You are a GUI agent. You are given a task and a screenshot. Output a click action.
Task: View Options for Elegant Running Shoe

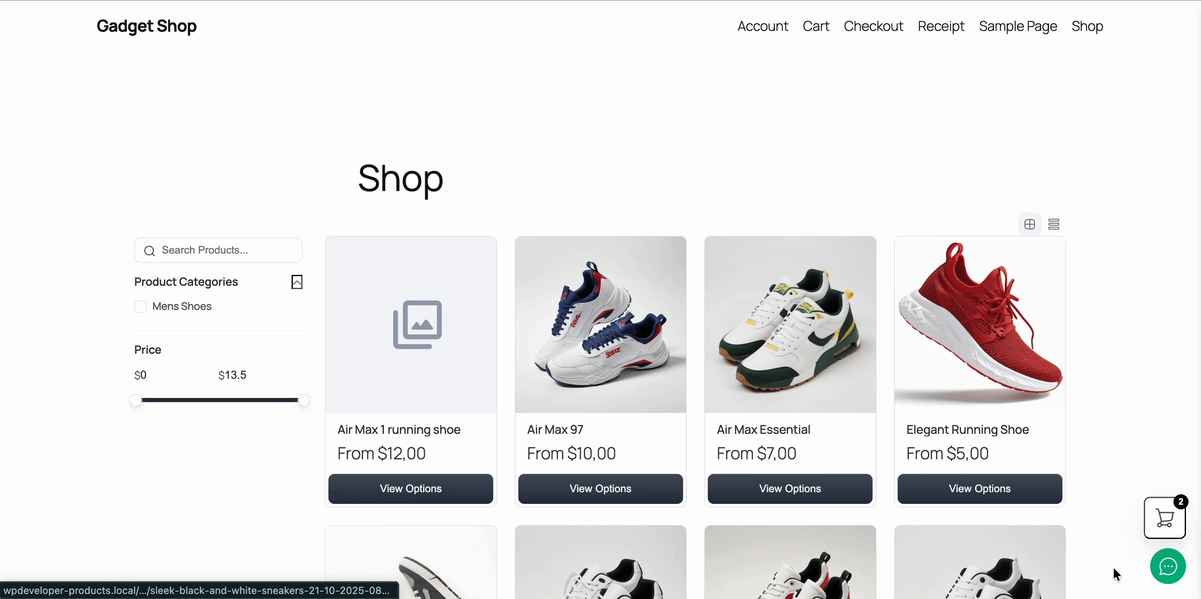[979, 488]
